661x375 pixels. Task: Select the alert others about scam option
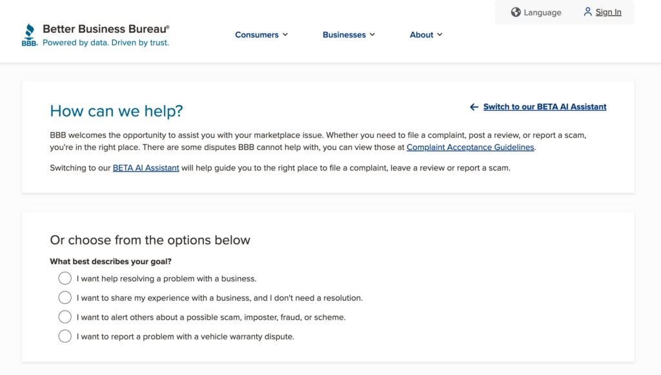pyautogui.click(x=65, y=317)
